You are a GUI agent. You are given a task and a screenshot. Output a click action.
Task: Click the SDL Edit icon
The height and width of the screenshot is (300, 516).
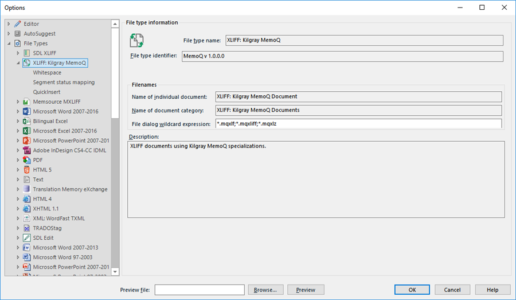coord(26,237)
